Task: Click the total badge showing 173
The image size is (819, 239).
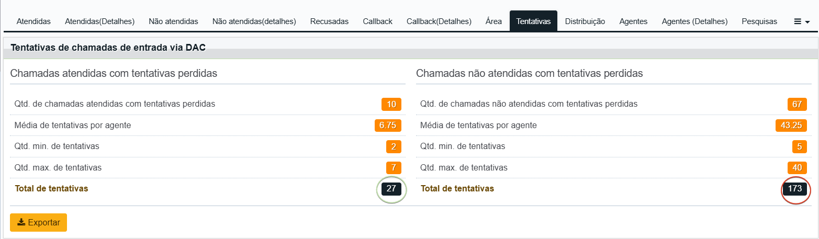Action: click(795, 189)
